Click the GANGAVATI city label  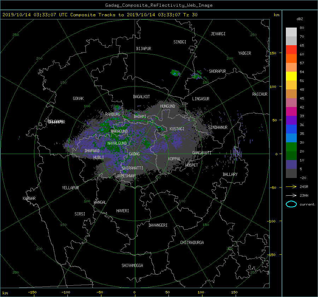(202, 153)
